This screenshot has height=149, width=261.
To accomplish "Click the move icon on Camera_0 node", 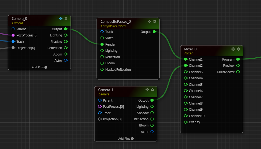I will (61, 18).
